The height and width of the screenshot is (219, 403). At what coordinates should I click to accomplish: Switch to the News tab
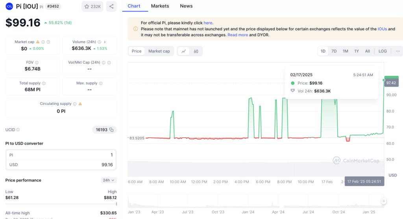point(186,6)
